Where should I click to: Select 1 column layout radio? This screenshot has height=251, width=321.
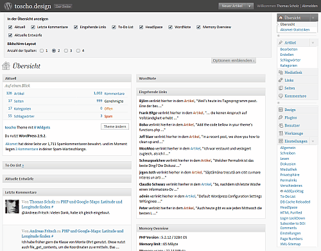coord(42,51)
